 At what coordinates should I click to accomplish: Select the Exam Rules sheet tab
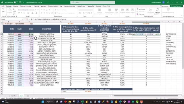[x=14, y=96]
